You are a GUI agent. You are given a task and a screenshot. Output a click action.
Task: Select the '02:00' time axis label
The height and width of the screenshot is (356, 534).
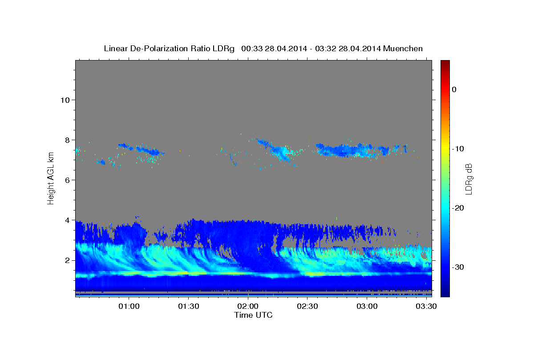(x=248, y=307)
